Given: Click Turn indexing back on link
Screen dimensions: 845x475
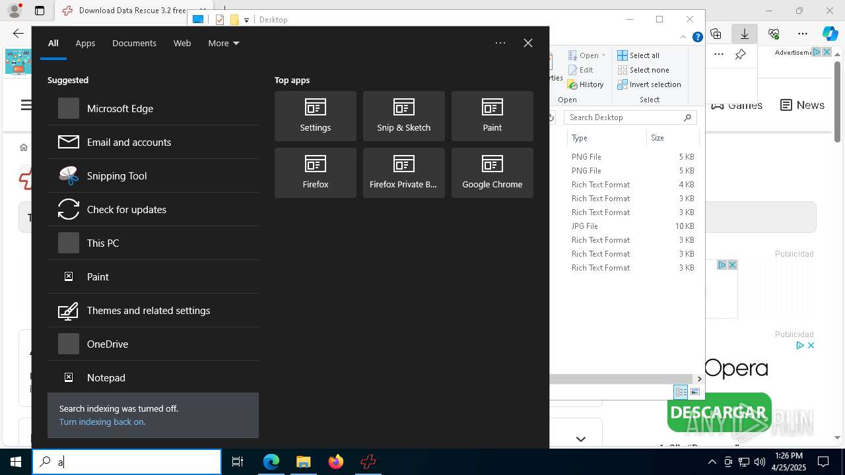Looking at the screenshot, I should [102, 422].
